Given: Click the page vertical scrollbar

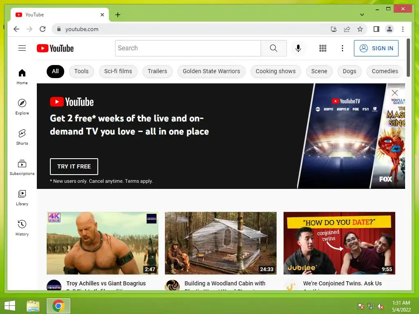Looking at the screenshot, I should pyautogui.click(x=408, y=58).
